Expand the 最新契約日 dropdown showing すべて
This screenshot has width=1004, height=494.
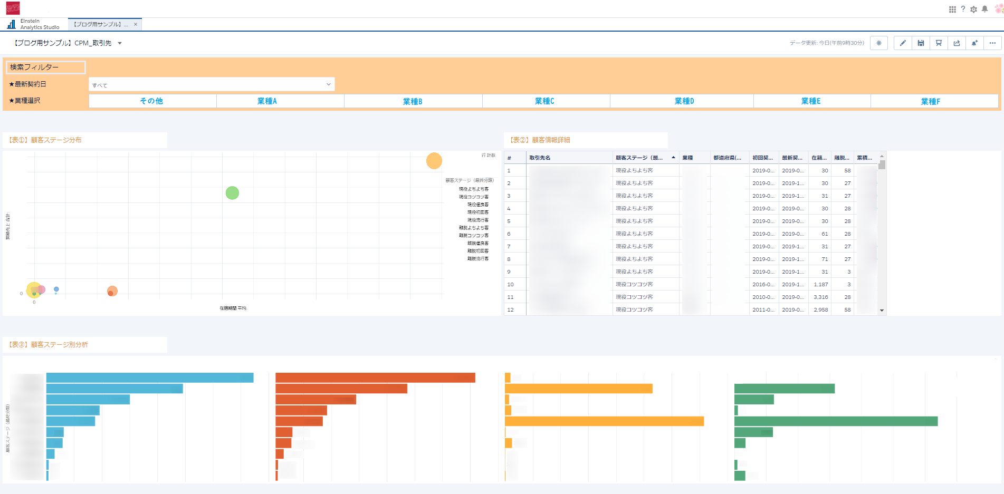pos(212,84)
